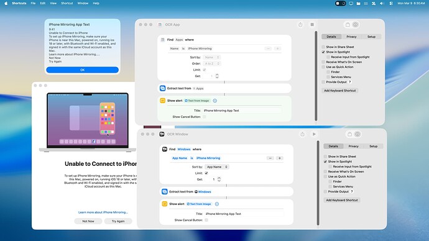Stop the running OCR App shortcut
The height and width of the screenshot is (241, 429).
312,25
